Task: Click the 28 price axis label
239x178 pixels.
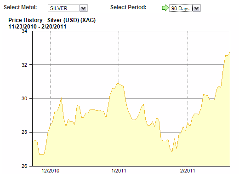Action: (x=24, y=132)
